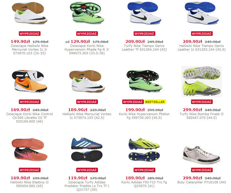Open the orange Nike Elastico II shoe image
The width and height of the screenshot is (231, 193).
tap(29, 150)
